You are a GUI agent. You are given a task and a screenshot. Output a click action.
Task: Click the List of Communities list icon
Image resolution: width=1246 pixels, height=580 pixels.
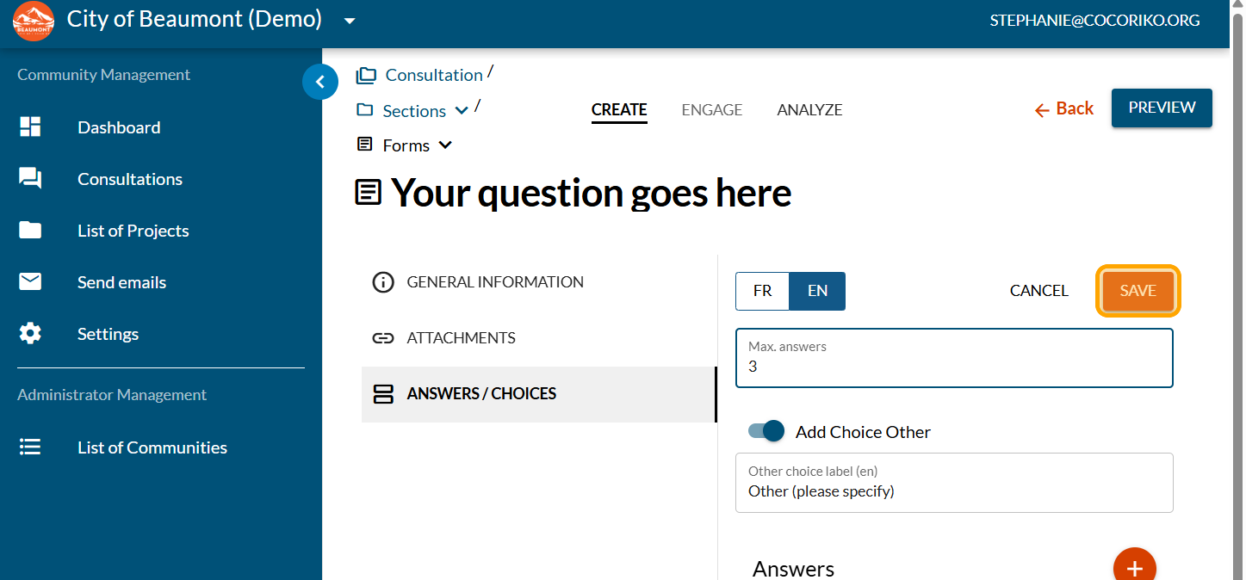click(30, 447)
